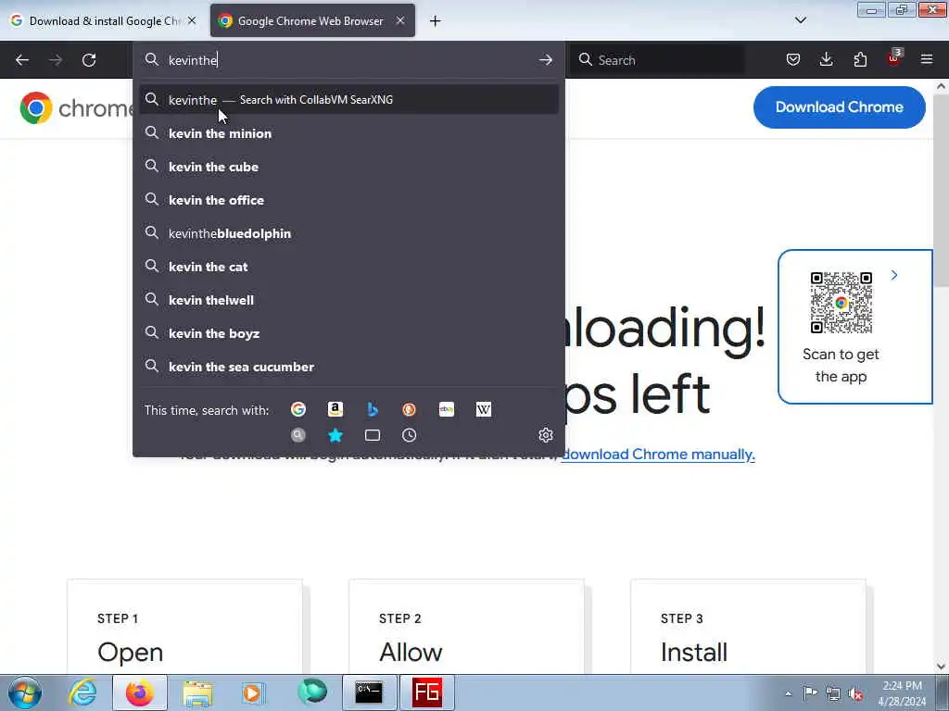Search this time with eBay
The height and width of the screenshot is (711, 949).
pos(447,409)
